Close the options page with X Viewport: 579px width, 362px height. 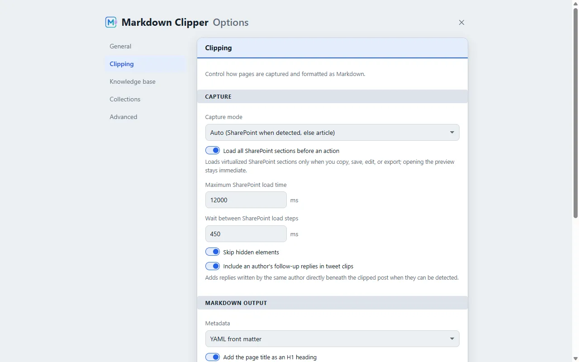[461, 22]
